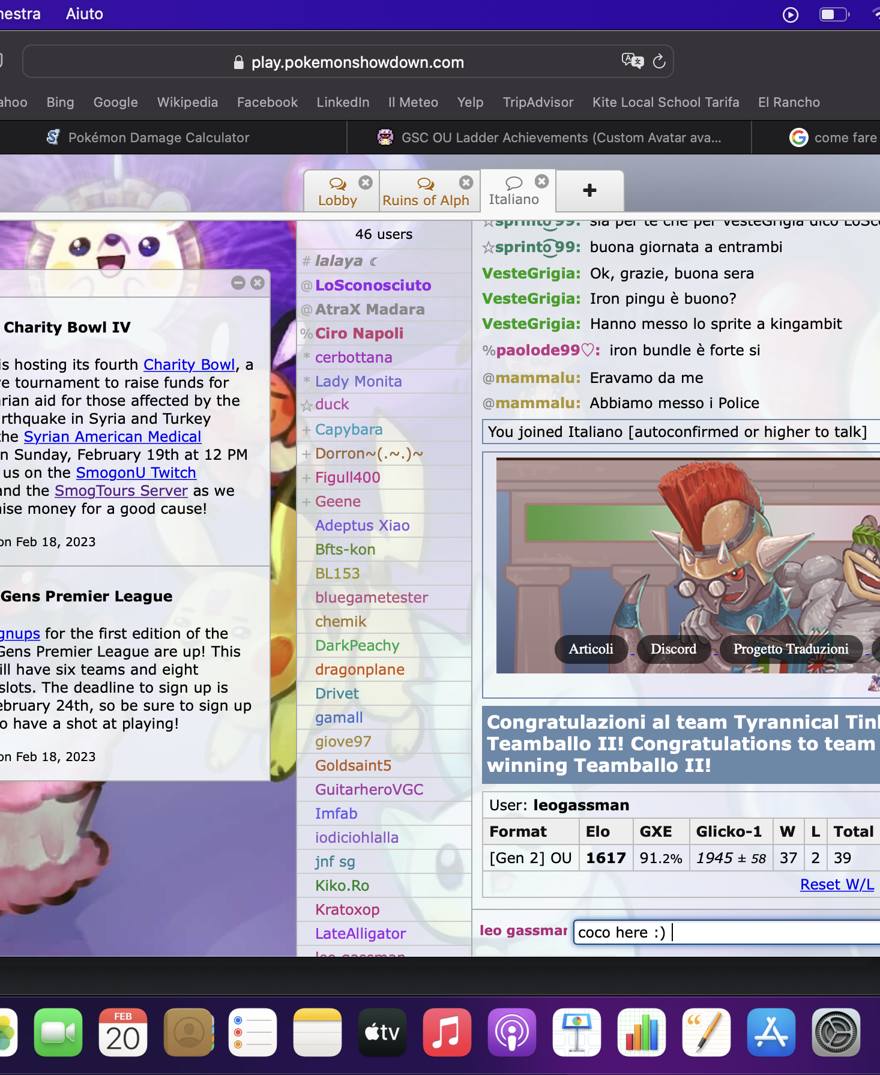Open the Facebook bookmark
Screen dimensions: 880x1075
click(267, 102)
